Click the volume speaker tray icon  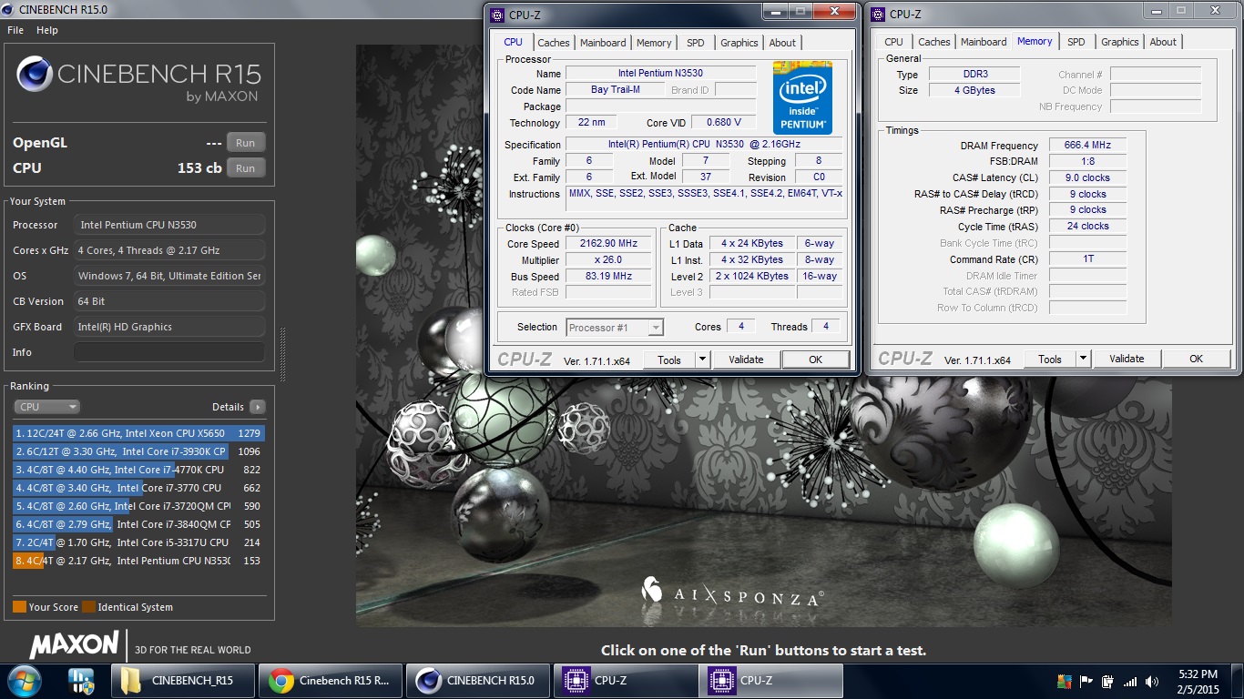pos(1152,681)
